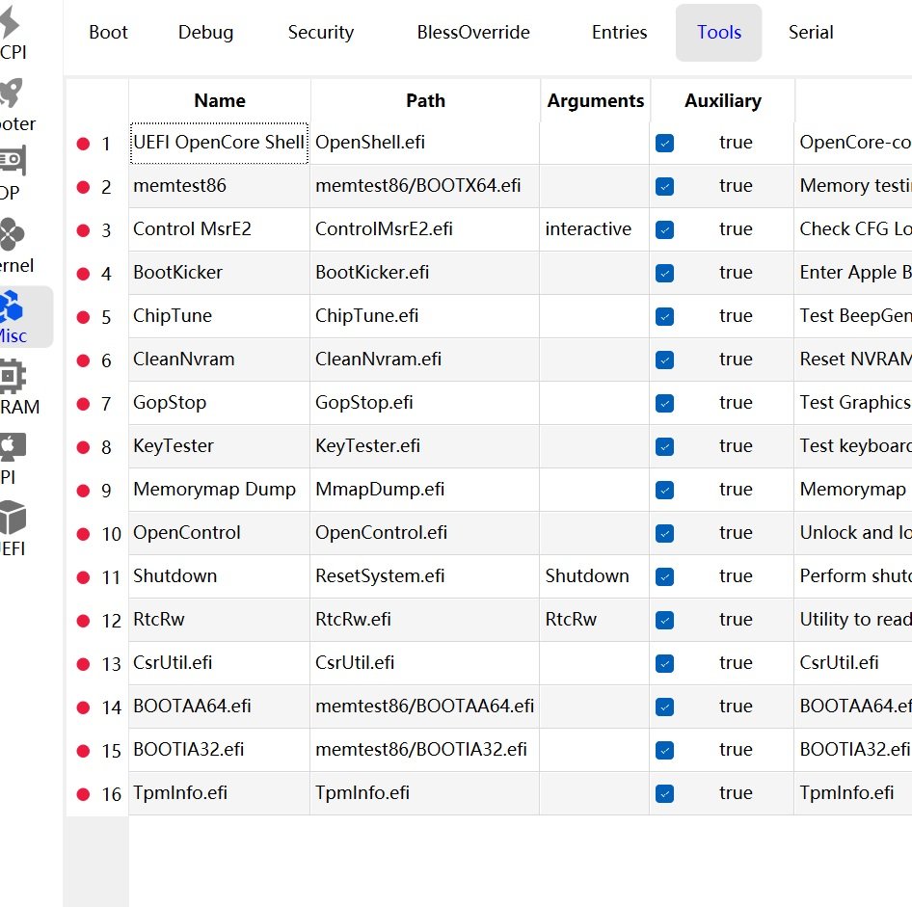Toggle Auxiliary checkbox for CleanNvram
The height and width of the screenshot is (907, 912).
point(664,360)
